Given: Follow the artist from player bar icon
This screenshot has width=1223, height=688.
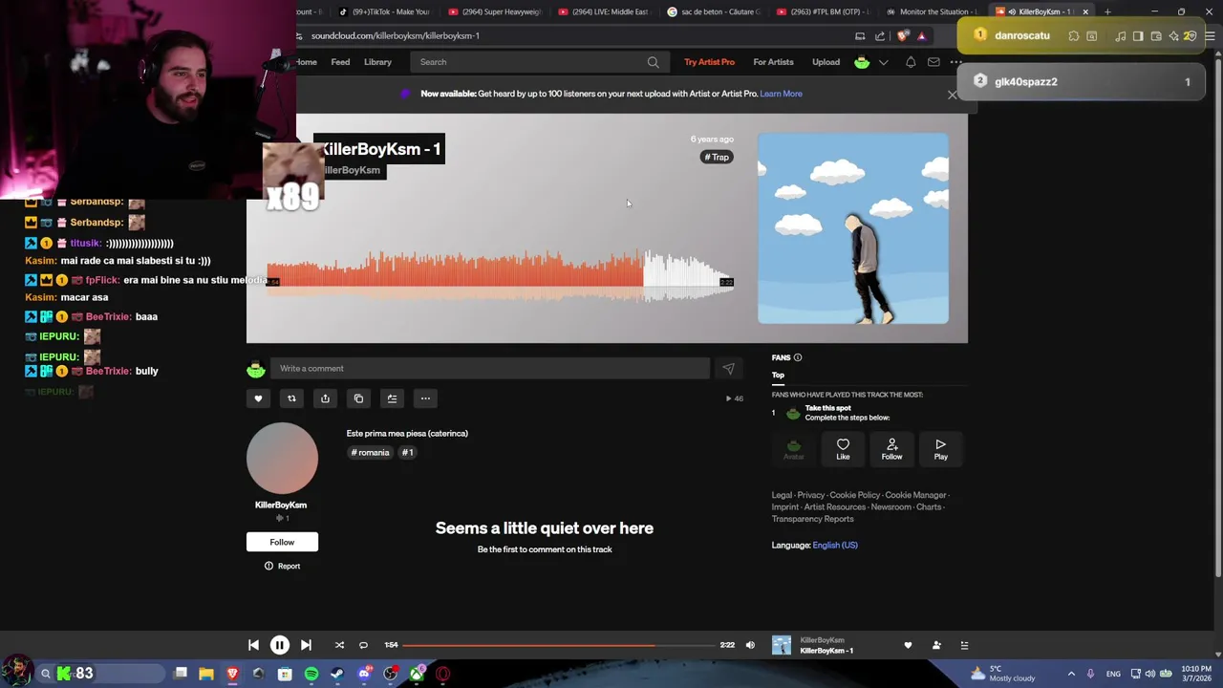Looking at the screenshot, I should (x=936, y=646).
